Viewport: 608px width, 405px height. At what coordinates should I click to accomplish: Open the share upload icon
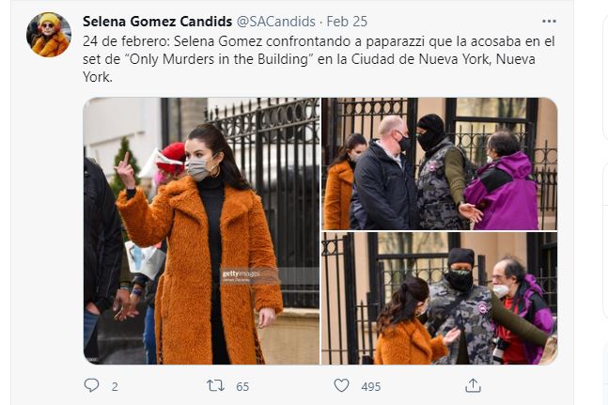point(473,385)
